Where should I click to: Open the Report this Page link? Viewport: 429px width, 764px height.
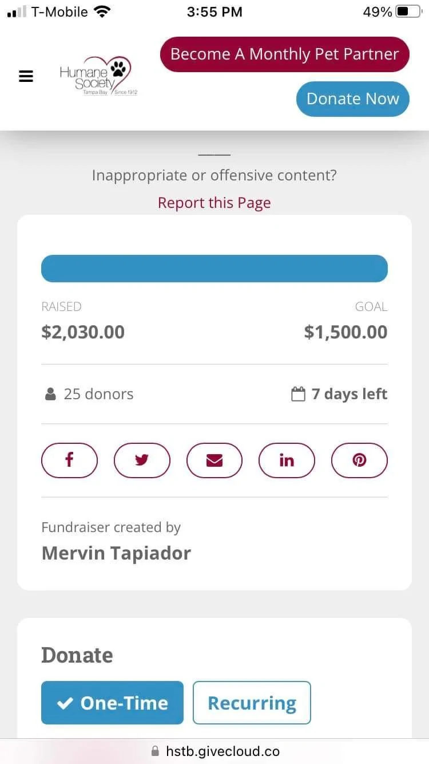tap(214, 203)
